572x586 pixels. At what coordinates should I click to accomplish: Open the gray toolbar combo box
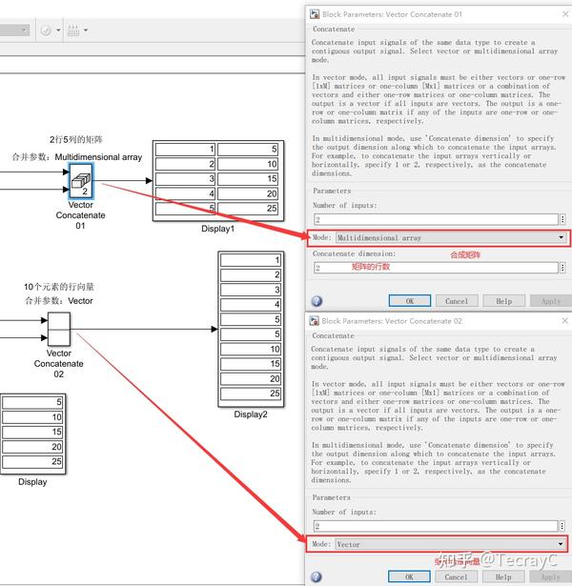click(x=14, y=30)
